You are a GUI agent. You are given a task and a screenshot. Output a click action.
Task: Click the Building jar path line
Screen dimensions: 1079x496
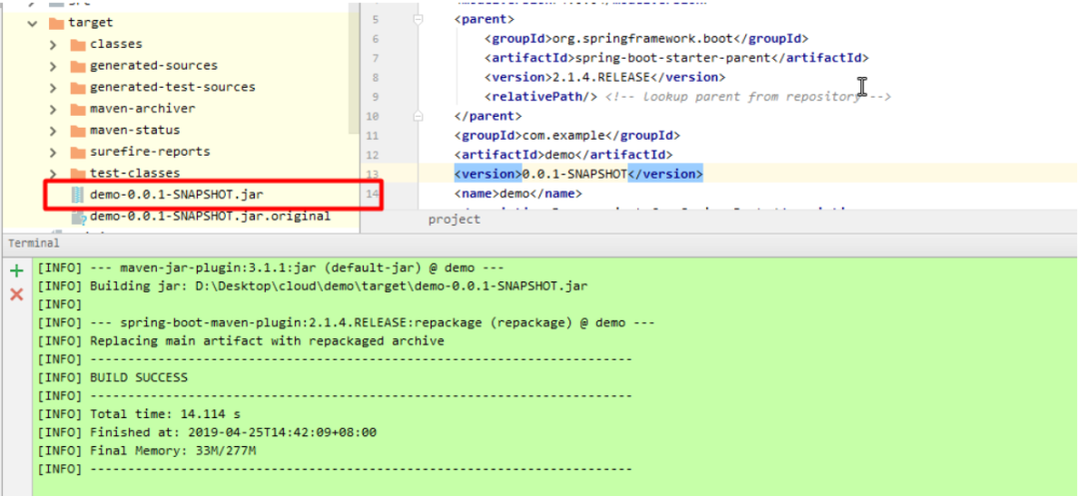(313, 285)
